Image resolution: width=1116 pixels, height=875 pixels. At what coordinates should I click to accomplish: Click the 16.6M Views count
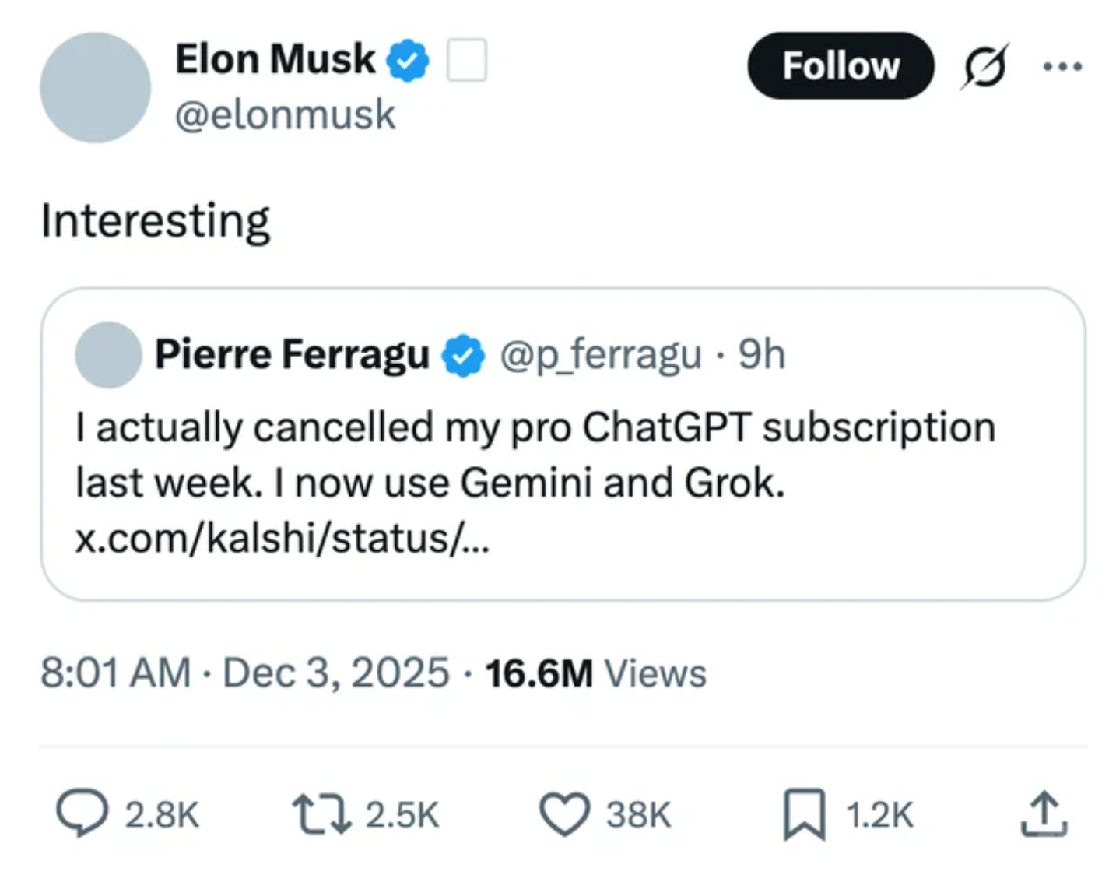click(x=595, y=673)
